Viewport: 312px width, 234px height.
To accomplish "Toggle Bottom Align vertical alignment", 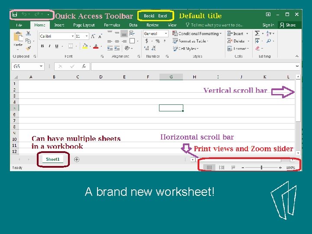I will 124,34.
